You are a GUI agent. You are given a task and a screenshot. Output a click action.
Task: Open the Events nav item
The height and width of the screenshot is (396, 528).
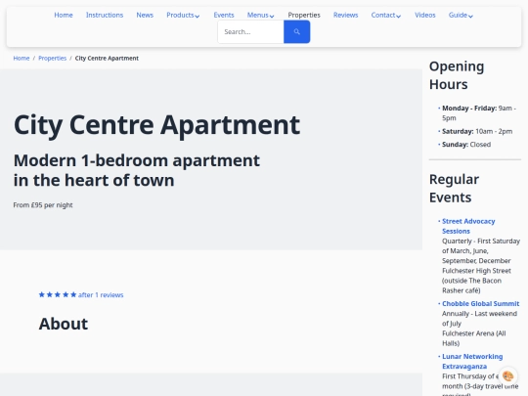coord(224,15)
